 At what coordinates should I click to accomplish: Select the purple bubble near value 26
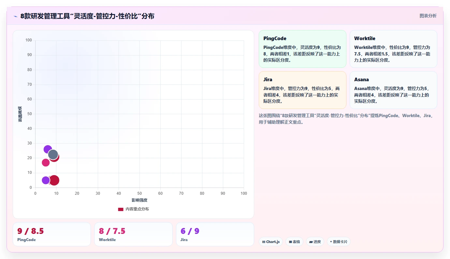pyautogui.click(x=48, y=149)
